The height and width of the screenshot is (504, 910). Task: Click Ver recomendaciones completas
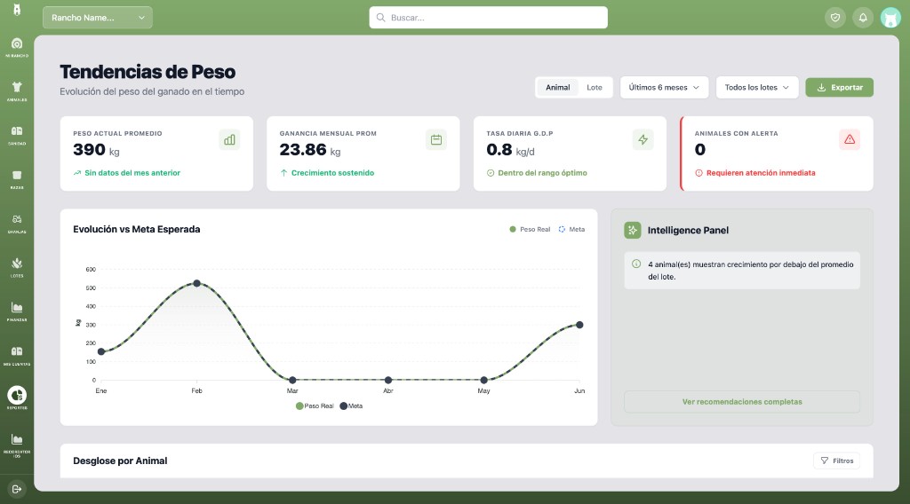tap(742, 401)
